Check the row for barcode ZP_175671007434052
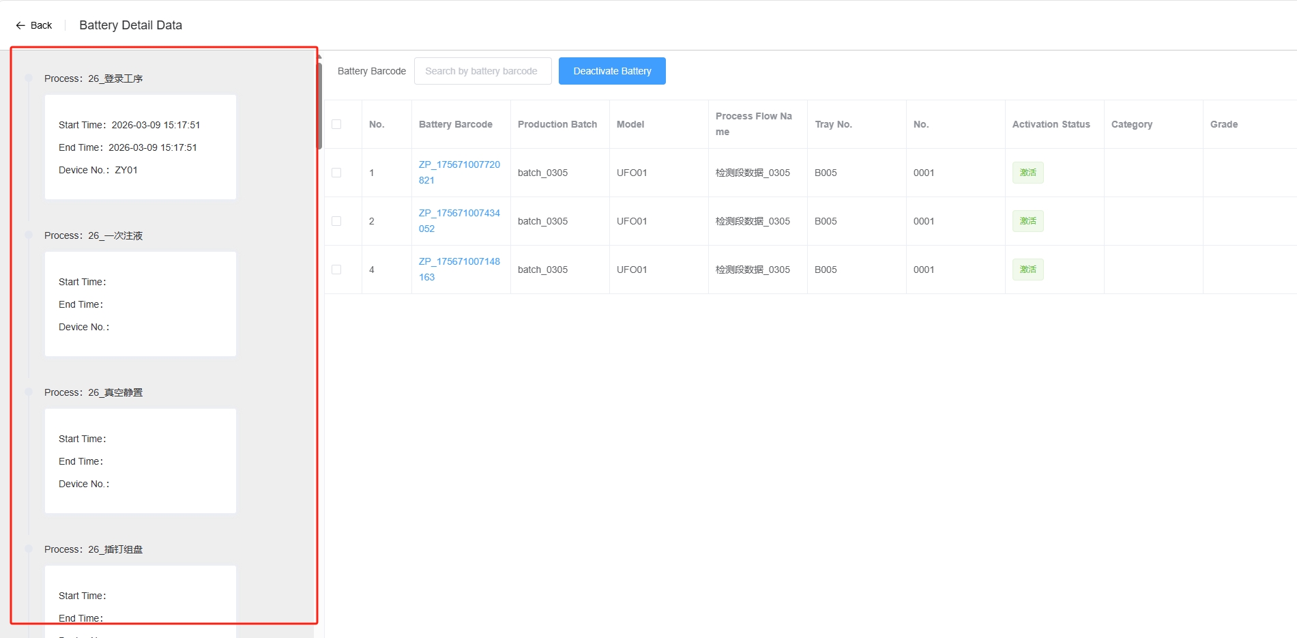The image size is (1297, 638). click(336, 221)
